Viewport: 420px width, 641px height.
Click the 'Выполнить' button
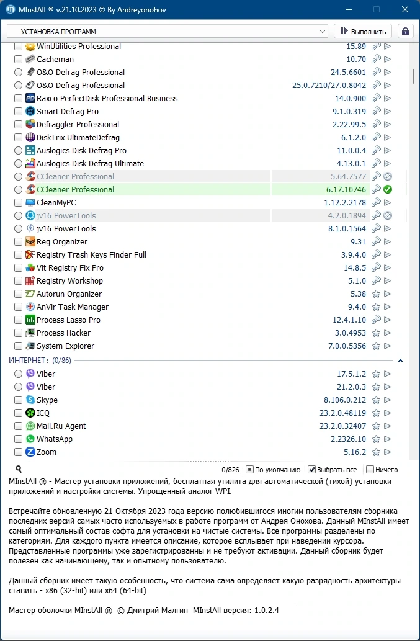pos(363,32)
